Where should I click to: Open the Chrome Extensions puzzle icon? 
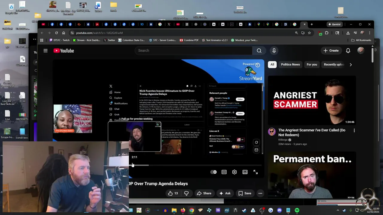coord(327,33)
